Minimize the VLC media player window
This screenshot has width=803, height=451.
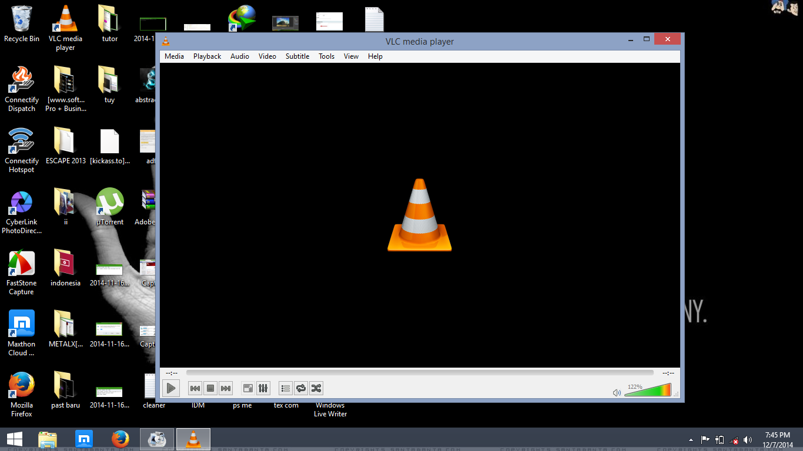point(631,39)
